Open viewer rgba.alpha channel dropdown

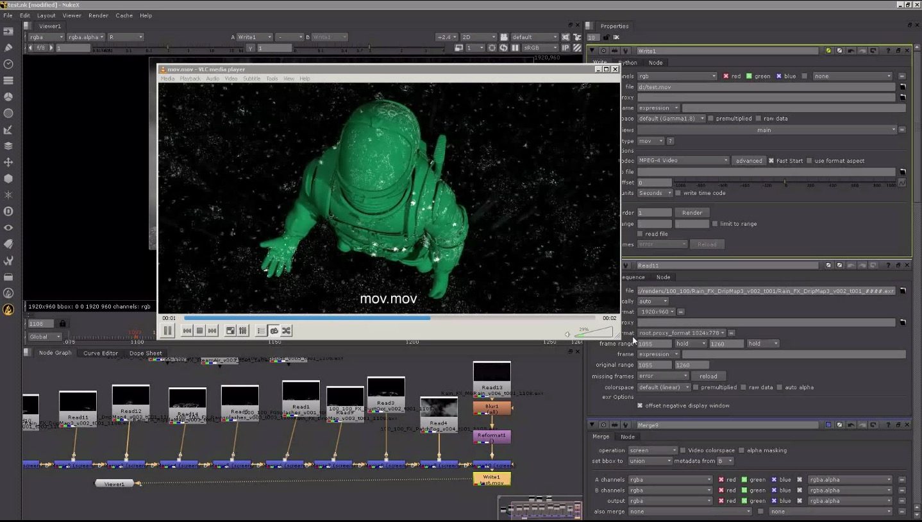coord(85,37)
